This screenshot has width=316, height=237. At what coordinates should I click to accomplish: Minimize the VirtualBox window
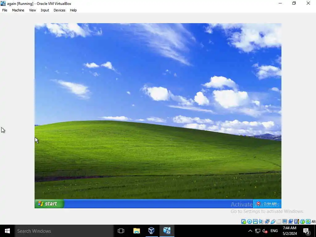pyautogui.click(x=280, y=3)
